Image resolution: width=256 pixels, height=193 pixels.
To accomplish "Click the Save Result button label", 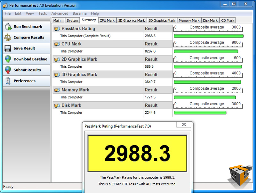I will coord(25,48).
